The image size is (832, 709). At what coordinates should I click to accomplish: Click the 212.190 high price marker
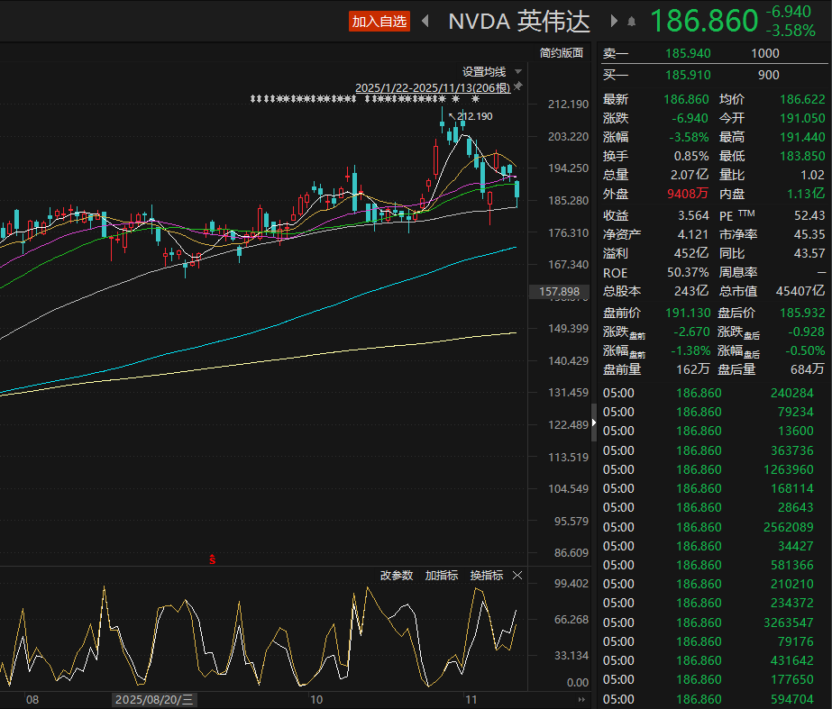(x=474, y=116)
